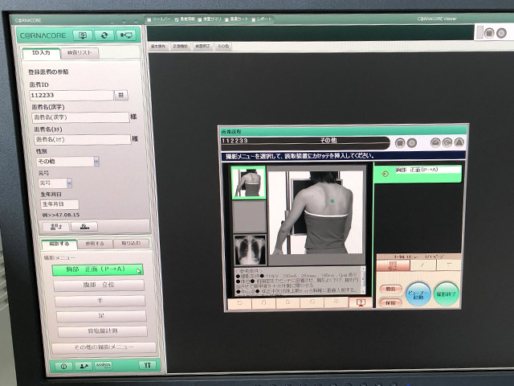Click the circle round button in acquisition dialog header
Image resolution: width=514 pixels, height=386 pixels.
pyautogui.click(x=412, y=143)
